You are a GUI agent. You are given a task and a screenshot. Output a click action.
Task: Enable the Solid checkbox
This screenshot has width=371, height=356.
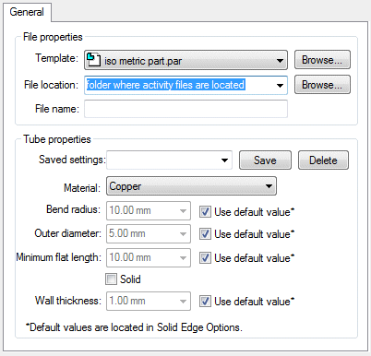click(x=111, y=279)
